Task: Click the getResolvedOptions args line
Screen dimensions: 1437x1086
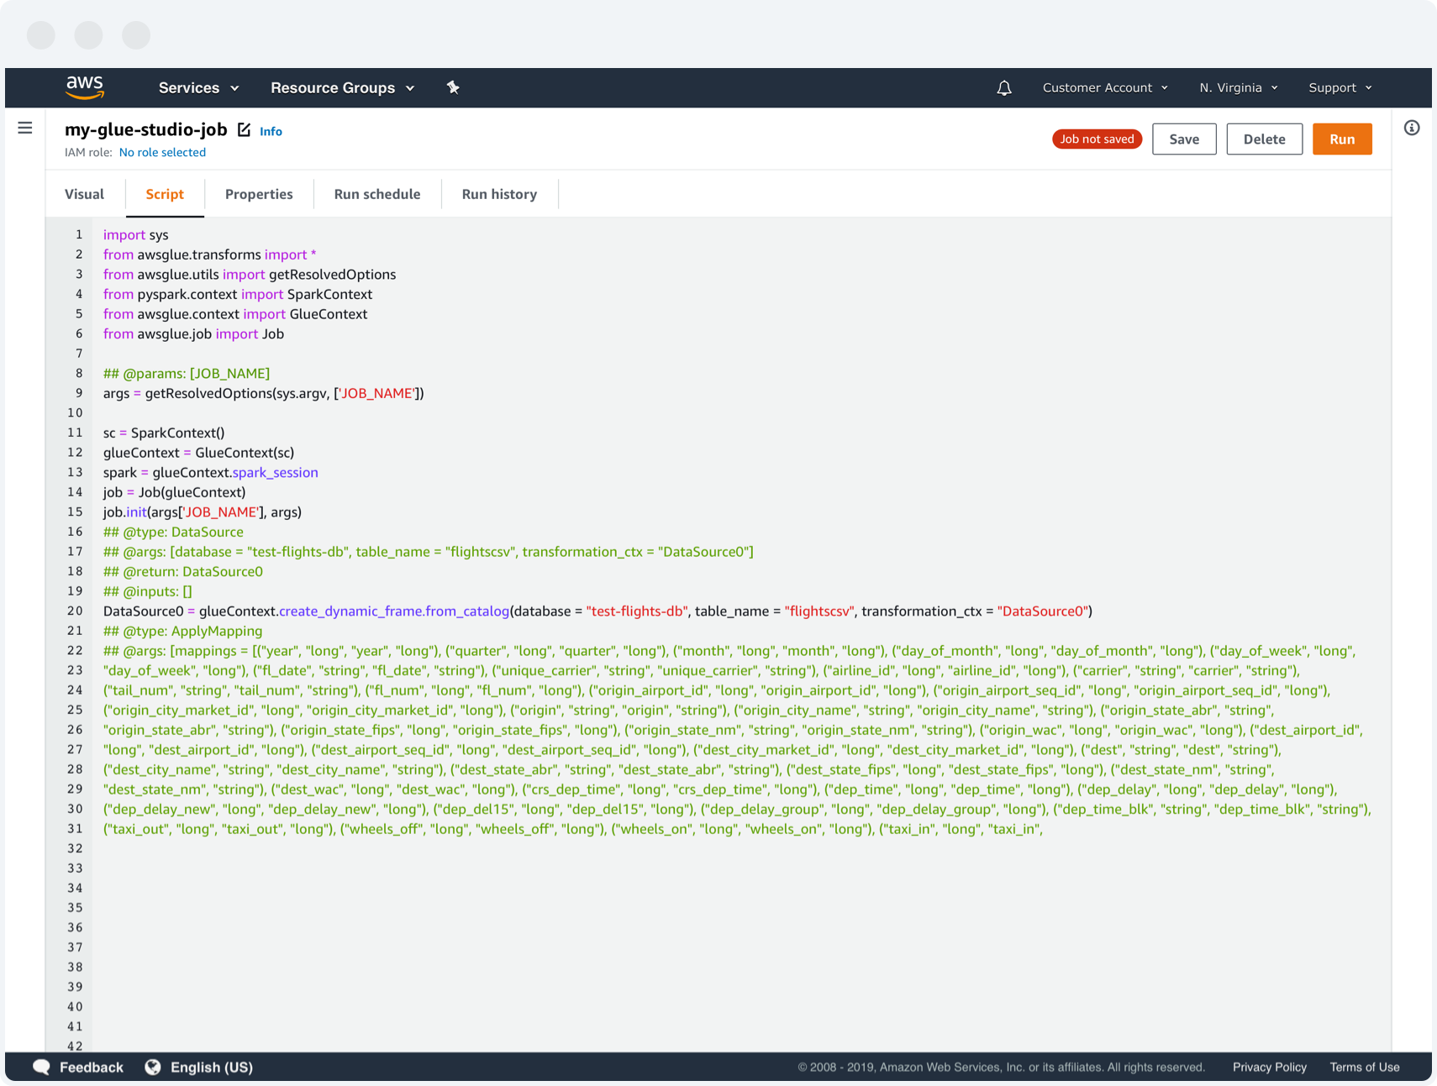Action: click(x=264, y=393)
